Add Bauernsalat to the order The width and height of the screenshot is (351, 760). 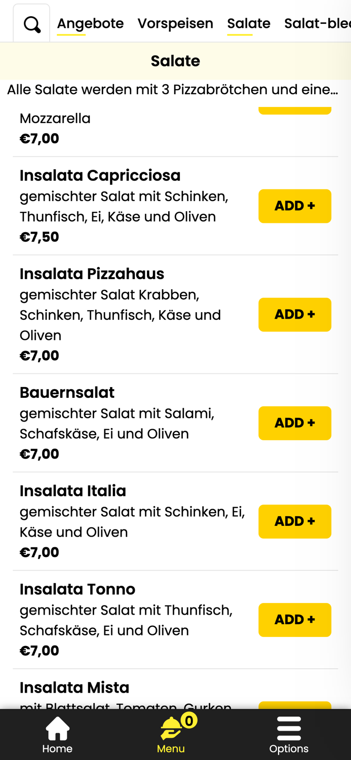[x=295, y=423]
